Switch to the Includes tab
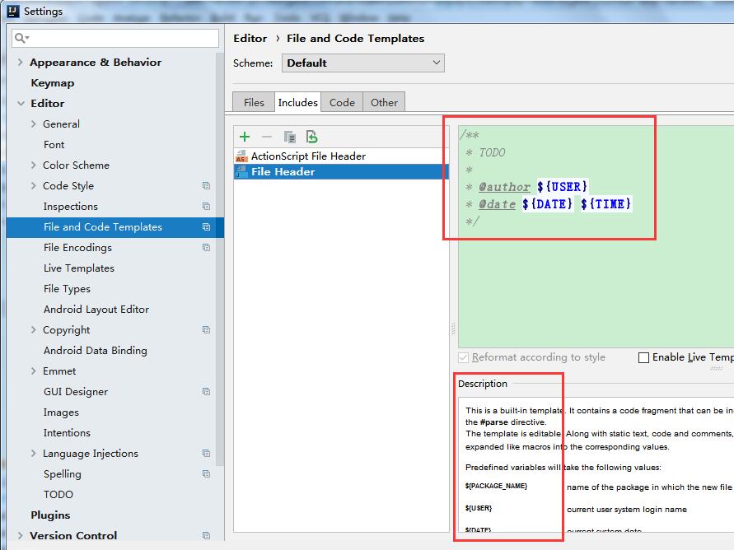Screen dimensions: 734x550 [x=297, y=102]
